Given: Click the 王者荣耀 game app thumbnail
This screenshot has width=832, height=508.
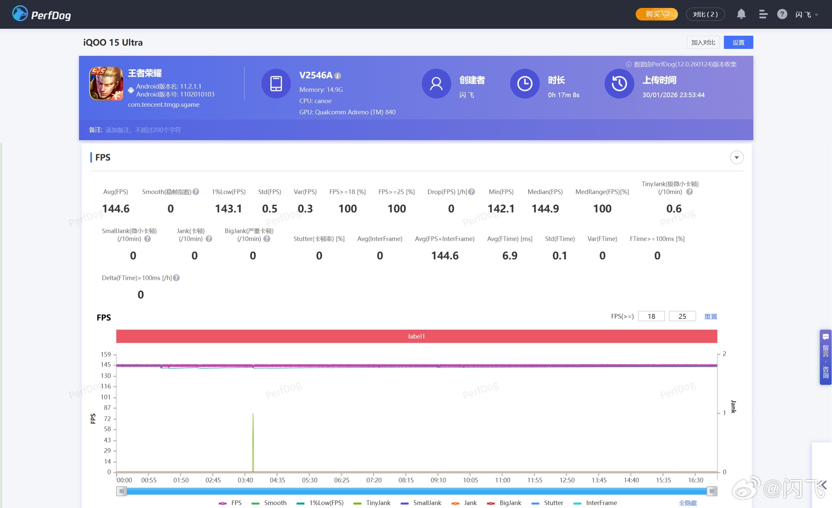Looking at the screenshot, I should pyautogui.click(x=106, y=83).
